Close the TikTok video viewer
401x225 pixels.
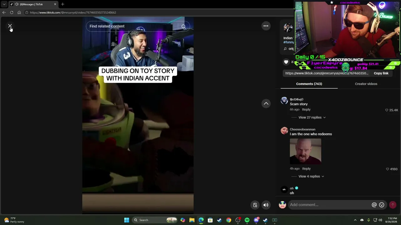[10, 26]
